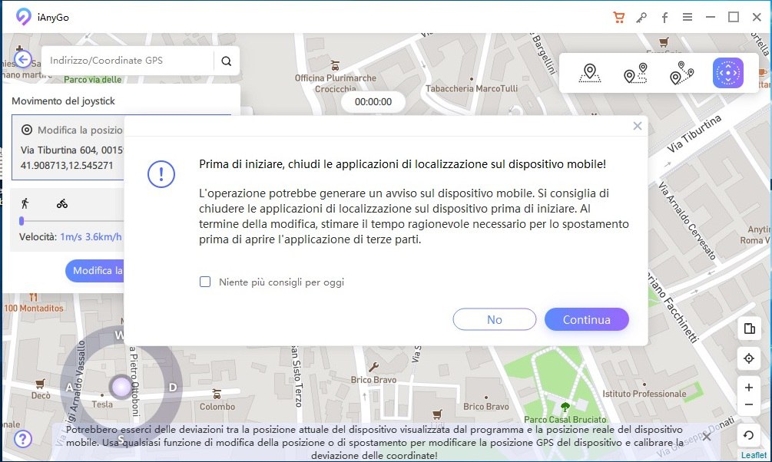This screenshot has height=462, width=772.
Task: Open the help question mark bubble
Action: coord(22,439)
